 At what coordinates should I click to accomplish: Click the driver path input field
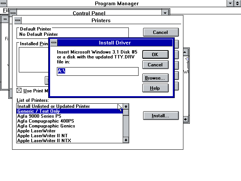pyautogui.click(x=98, y=71)
